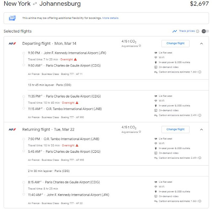The image size is (212, 211).
Task: Click returning flight avg emissions info icon
Action: point(140,132)
